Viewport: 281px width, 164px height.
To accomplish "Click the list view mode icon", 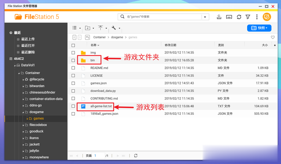I will [74, 28].
